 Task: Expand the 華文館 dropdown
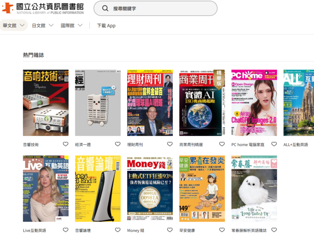point(14,25)
